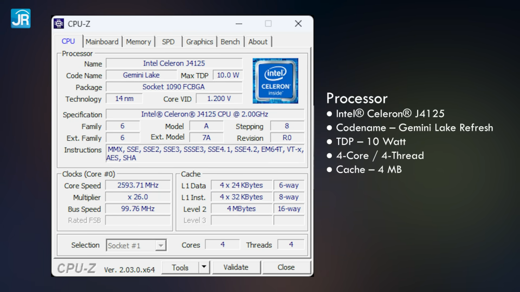Minimize the CPU-Z window
This screenshot has height=292, width=520.
click(239, 24)
